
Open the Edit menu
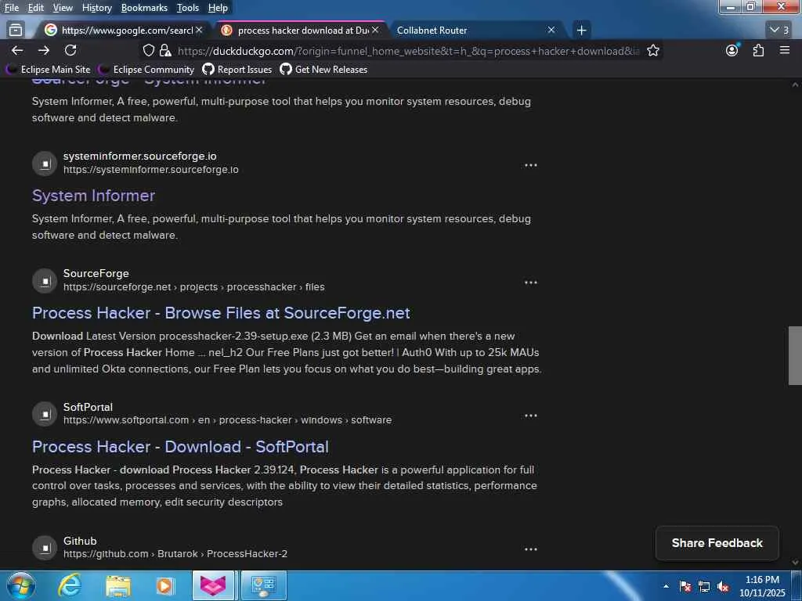click(35, 8)
